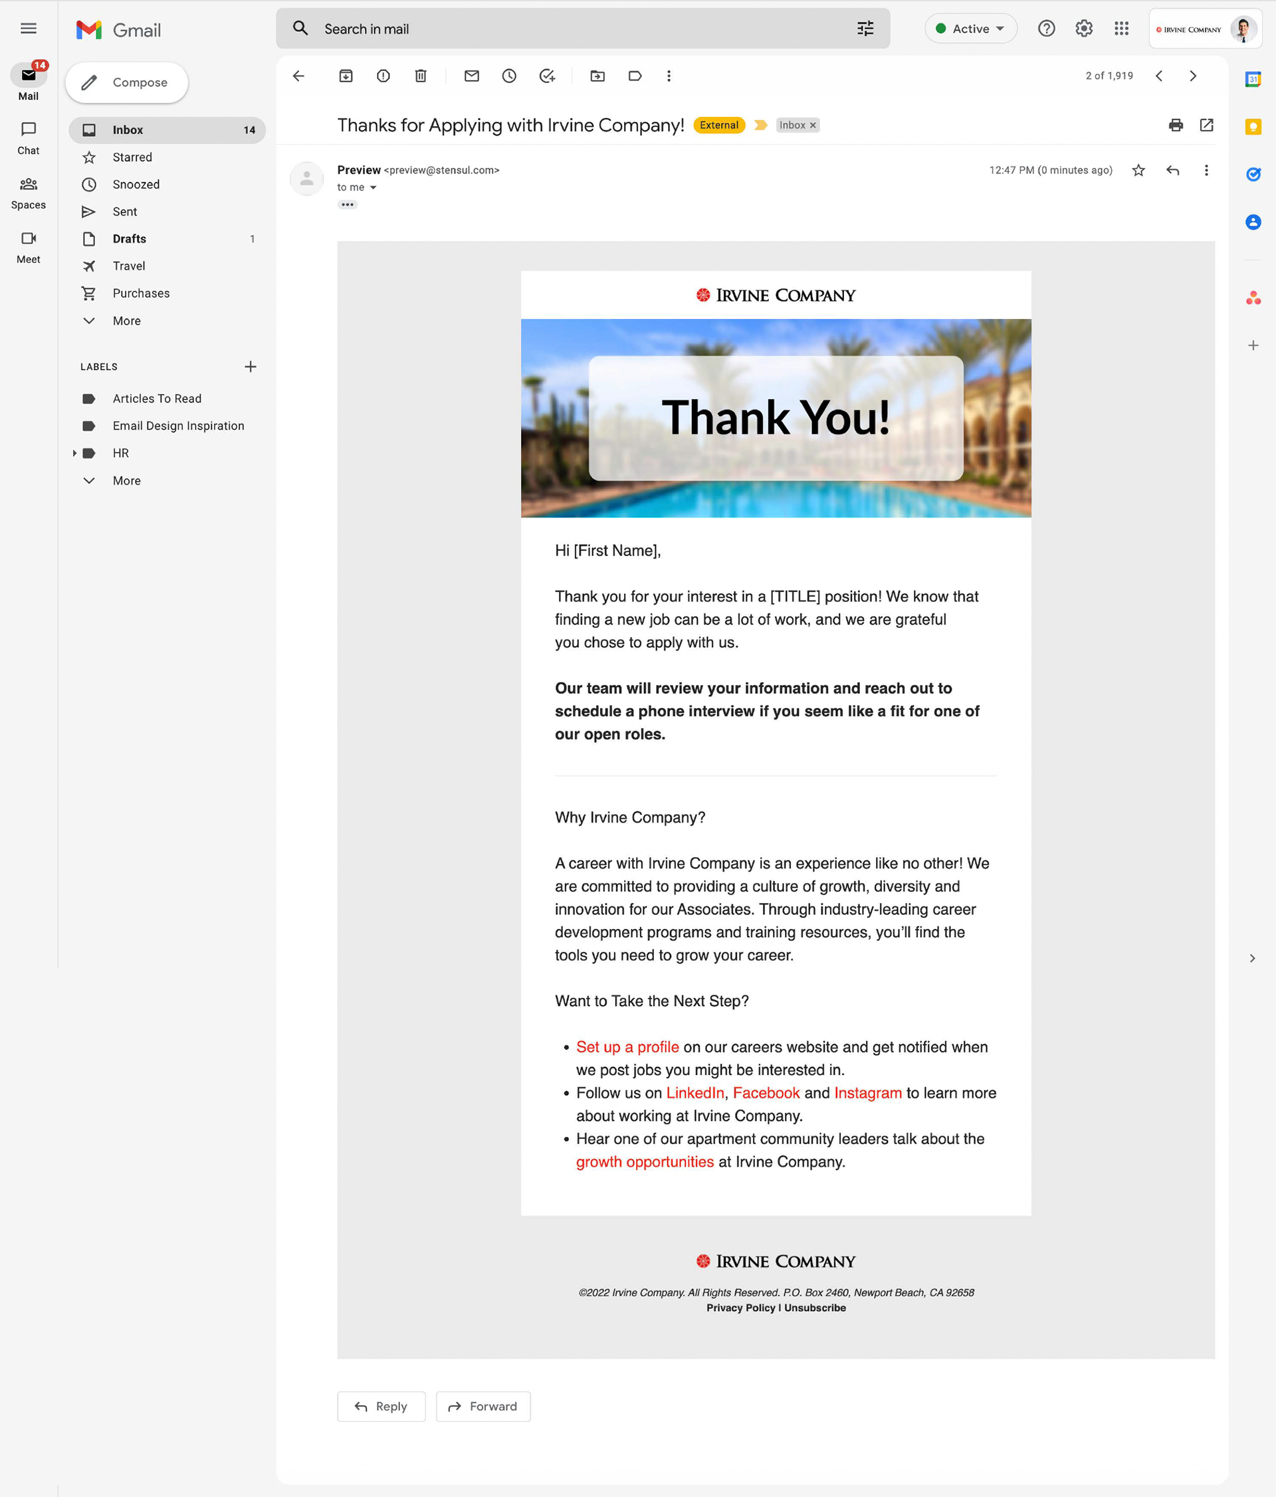Open the Settings gear

pos(1084,29)
